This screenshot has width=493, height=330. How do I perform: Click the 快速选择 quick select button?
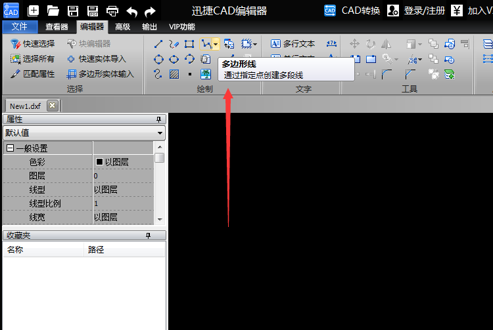(x=32, y=43)
